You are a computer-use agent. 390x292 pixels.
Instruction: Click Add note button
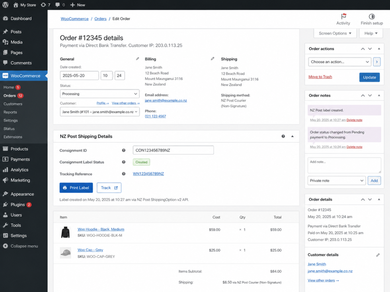click(374, 180)
